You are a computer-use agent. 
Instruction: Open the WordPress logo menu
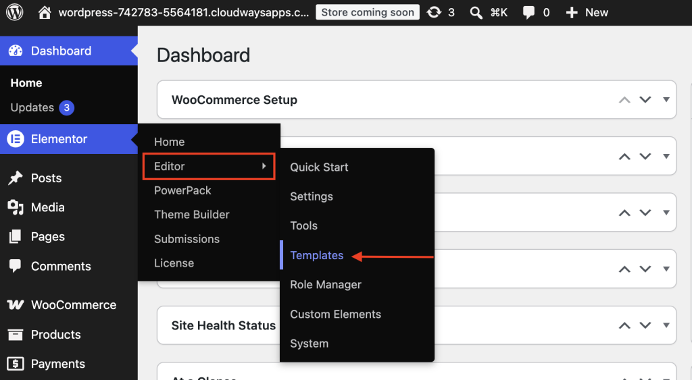(x=15, y=12)
